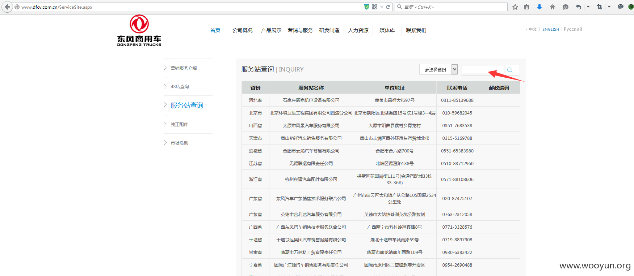Click chevron beside 纯正配件

(165, 124)
